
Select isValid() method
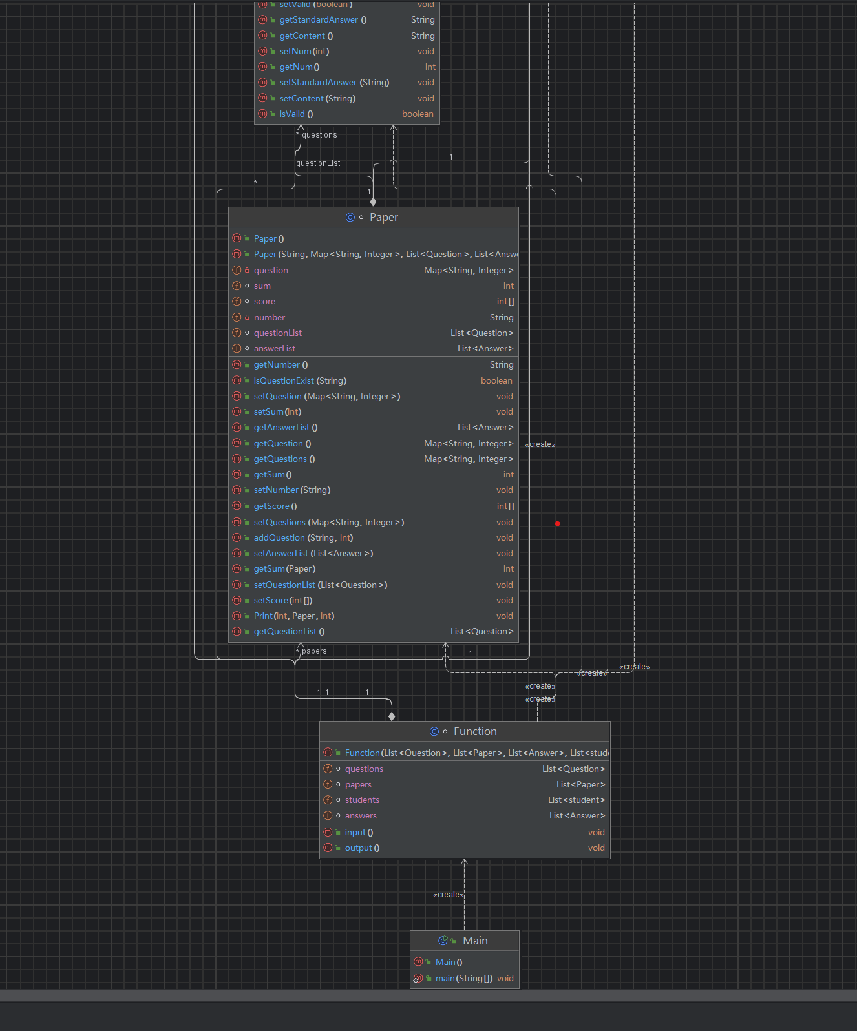click(347, 114)
